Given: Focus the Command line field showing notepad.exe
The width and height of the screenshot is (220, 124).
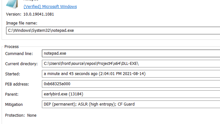Looking at the screenshot, I should point(131,53).
